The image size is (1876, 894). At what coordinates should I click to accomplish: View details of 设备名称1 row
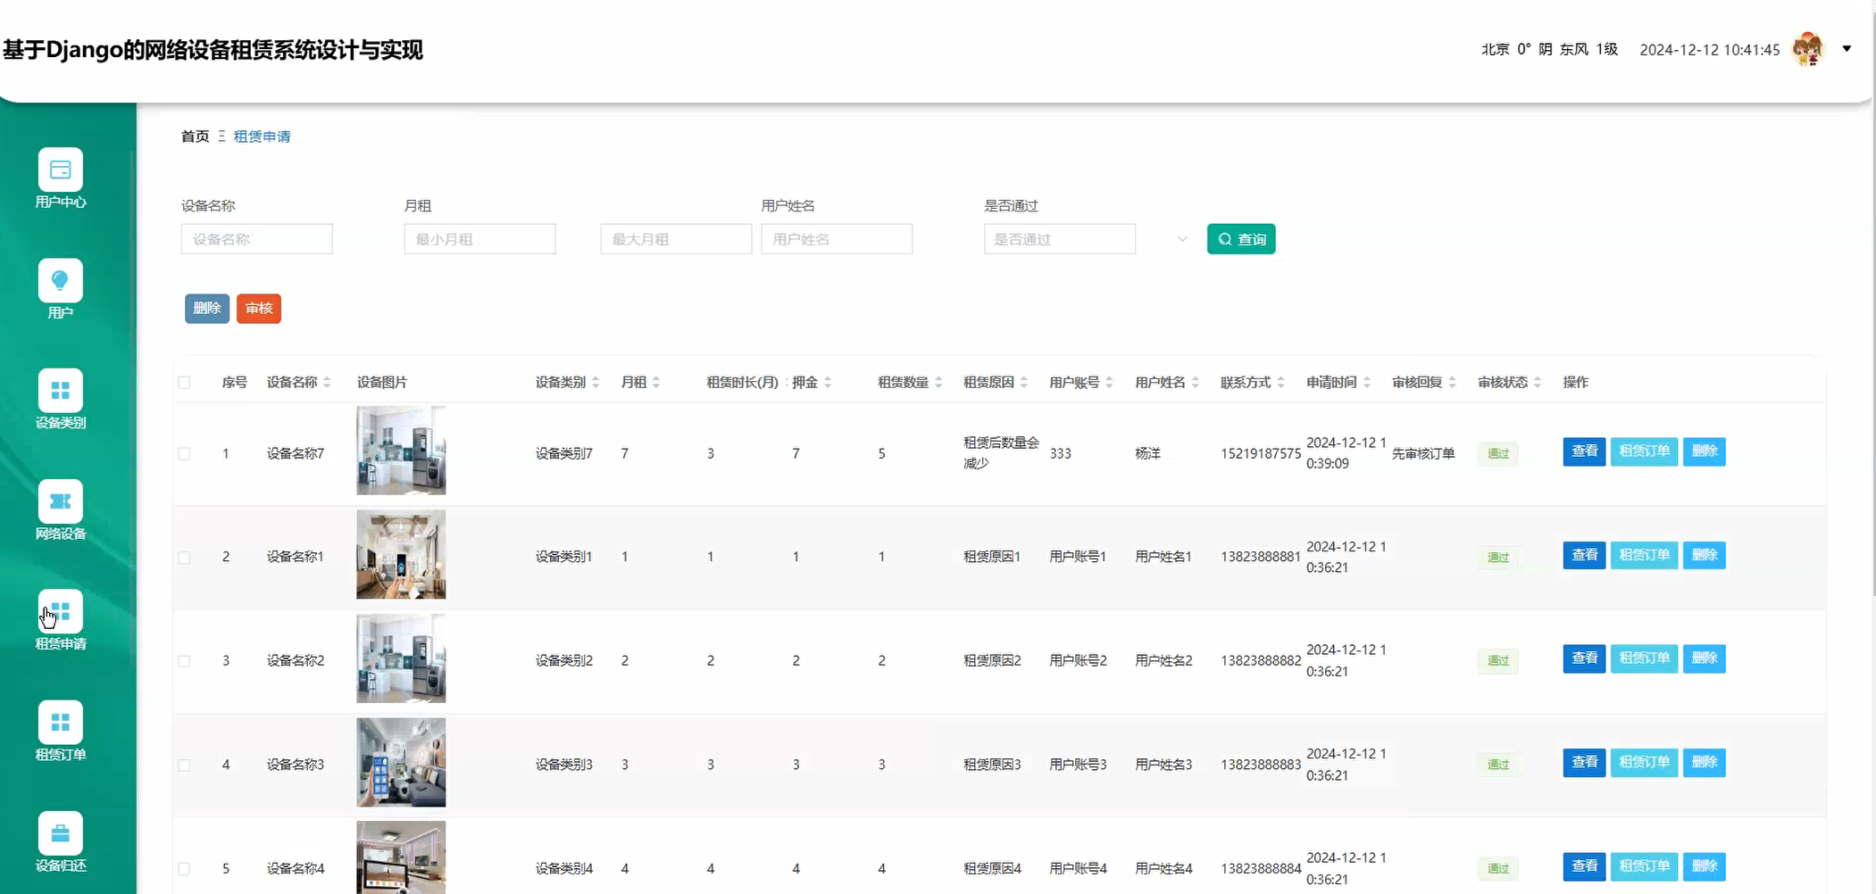pos(1584,555)
